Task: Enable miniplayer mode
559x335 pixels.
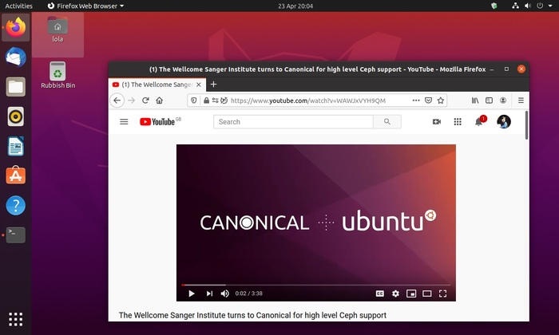Action: pos(411,294)
